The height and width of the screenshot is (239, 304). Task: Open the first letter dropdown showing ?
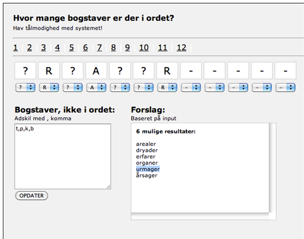pyautogui.click(x=25, y=87)
